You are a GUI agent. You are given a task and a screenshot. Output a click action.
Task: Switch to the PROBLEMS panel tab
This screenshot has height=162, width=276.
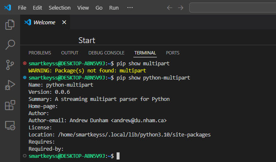pyautogui.click(x=40, y=53)
